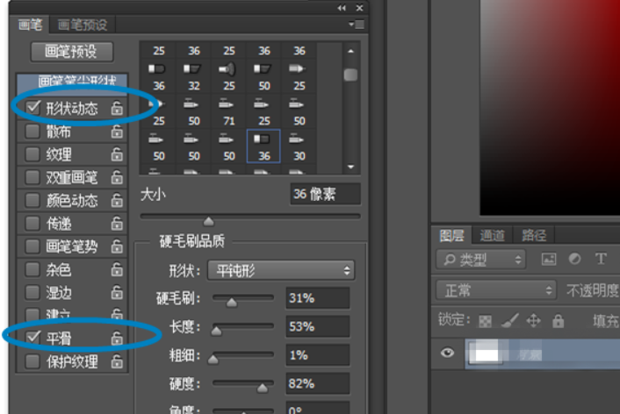This screenshot has width=620, height=414.
Task: Lock transparent pixels checkerboard icon
Action: point(485,321)
